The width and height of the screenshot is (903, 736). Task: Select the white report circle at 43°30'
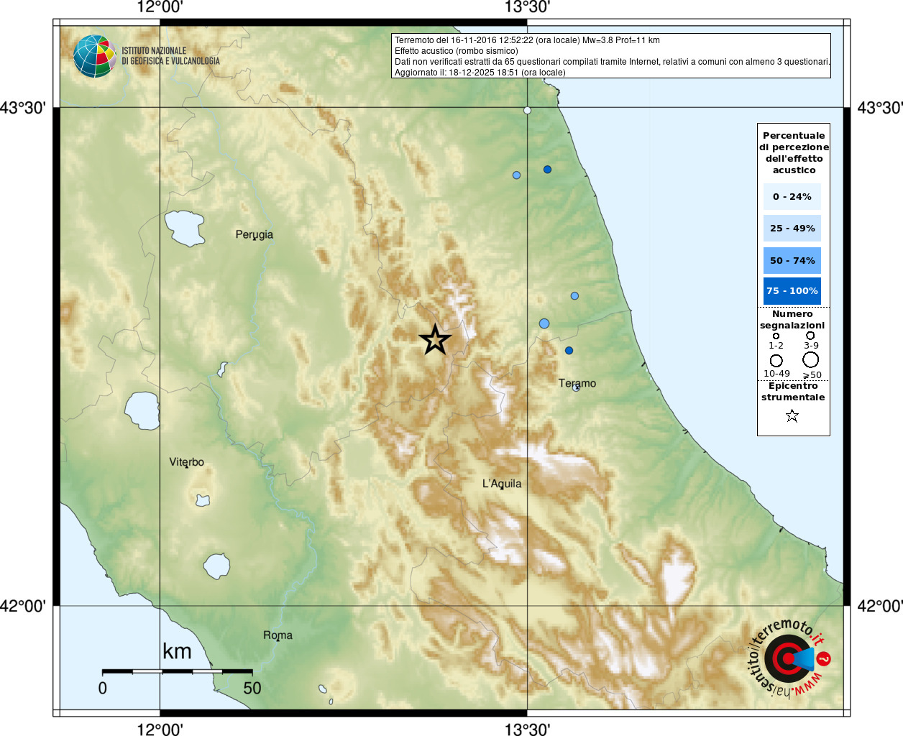click(x=527, y=111)
